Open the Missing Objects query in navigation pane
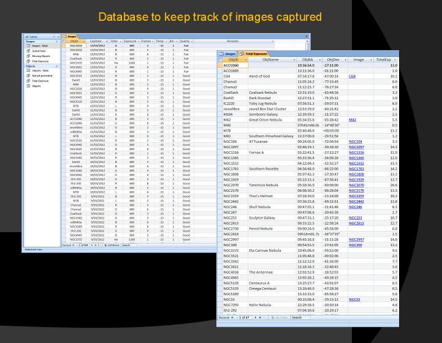Image resolution: width=442 pixels, height=343 pixels. (x=41, y=56)
